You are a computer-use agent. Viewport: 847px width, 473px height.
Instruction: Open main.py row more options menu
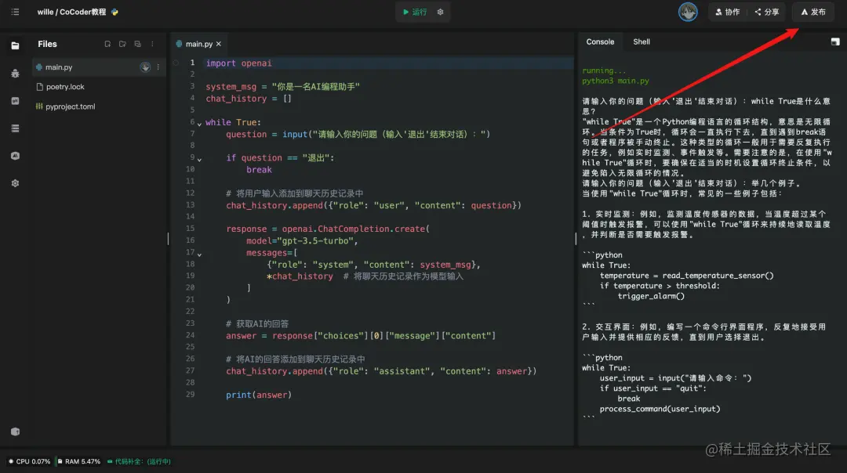[158, 67]
